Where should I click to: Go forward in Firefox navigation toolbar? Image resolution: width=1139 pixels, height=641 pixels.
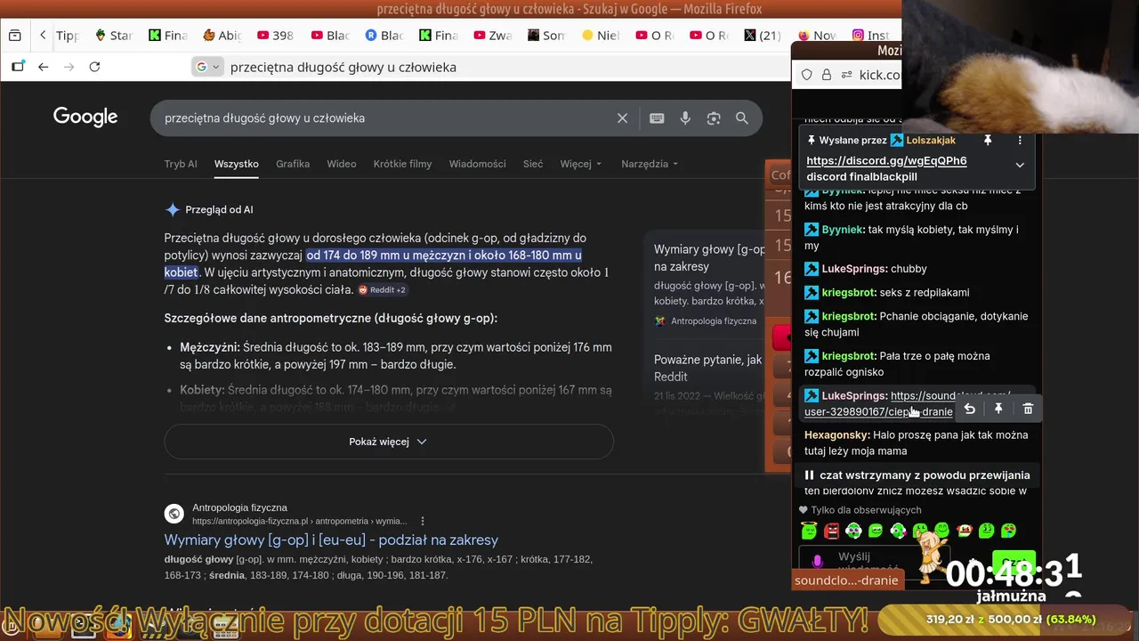point(69,67)
